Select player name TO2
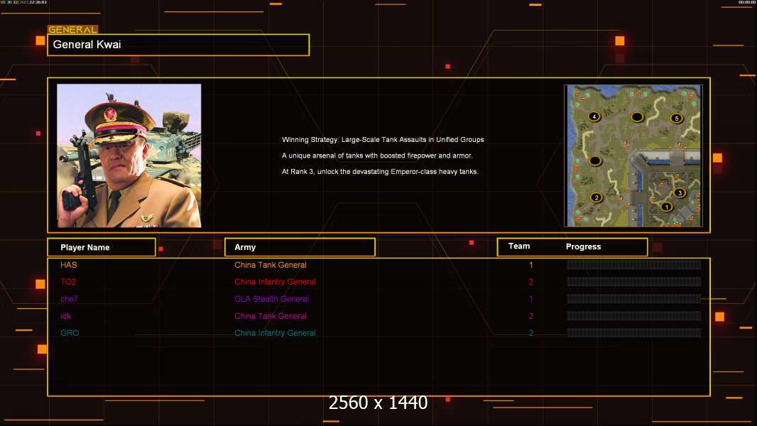 (68, 282)
